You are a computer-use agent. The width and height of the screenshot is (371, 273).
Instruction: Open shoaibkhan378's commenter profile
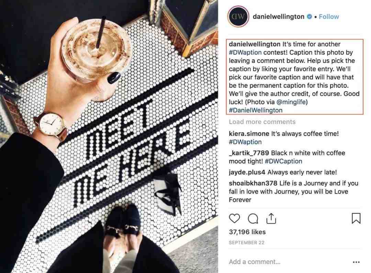click(253, 183)
